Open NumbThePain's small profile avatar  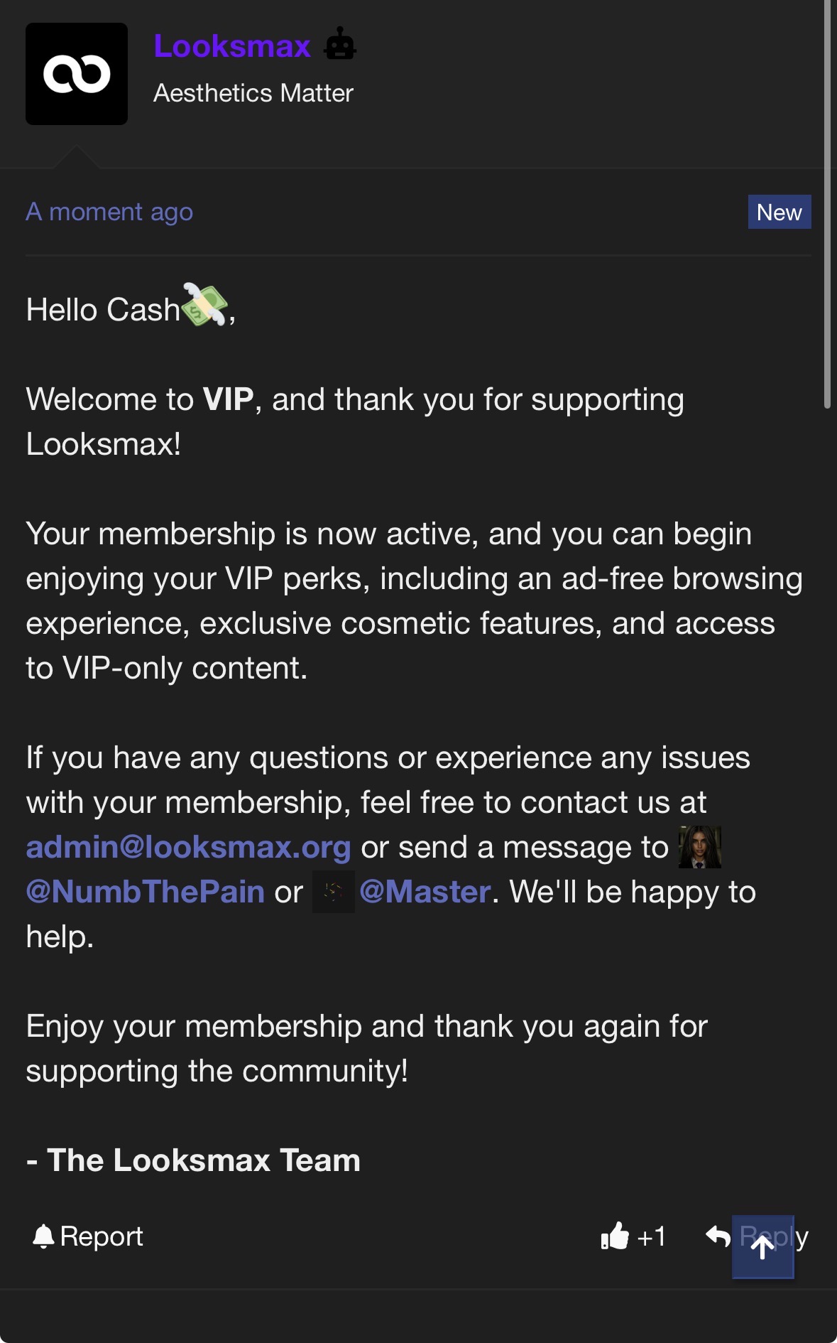[700, 847]
